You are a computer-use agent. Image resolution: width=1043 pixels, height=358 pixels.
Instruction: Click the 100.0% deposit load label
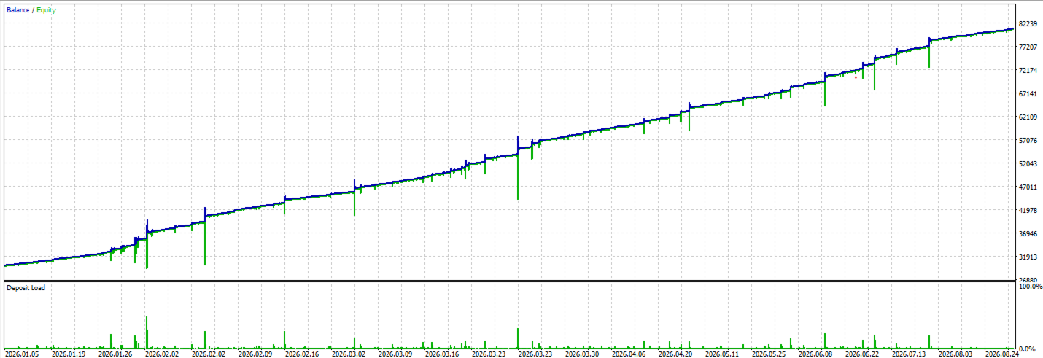click(x=1030, y=287)
